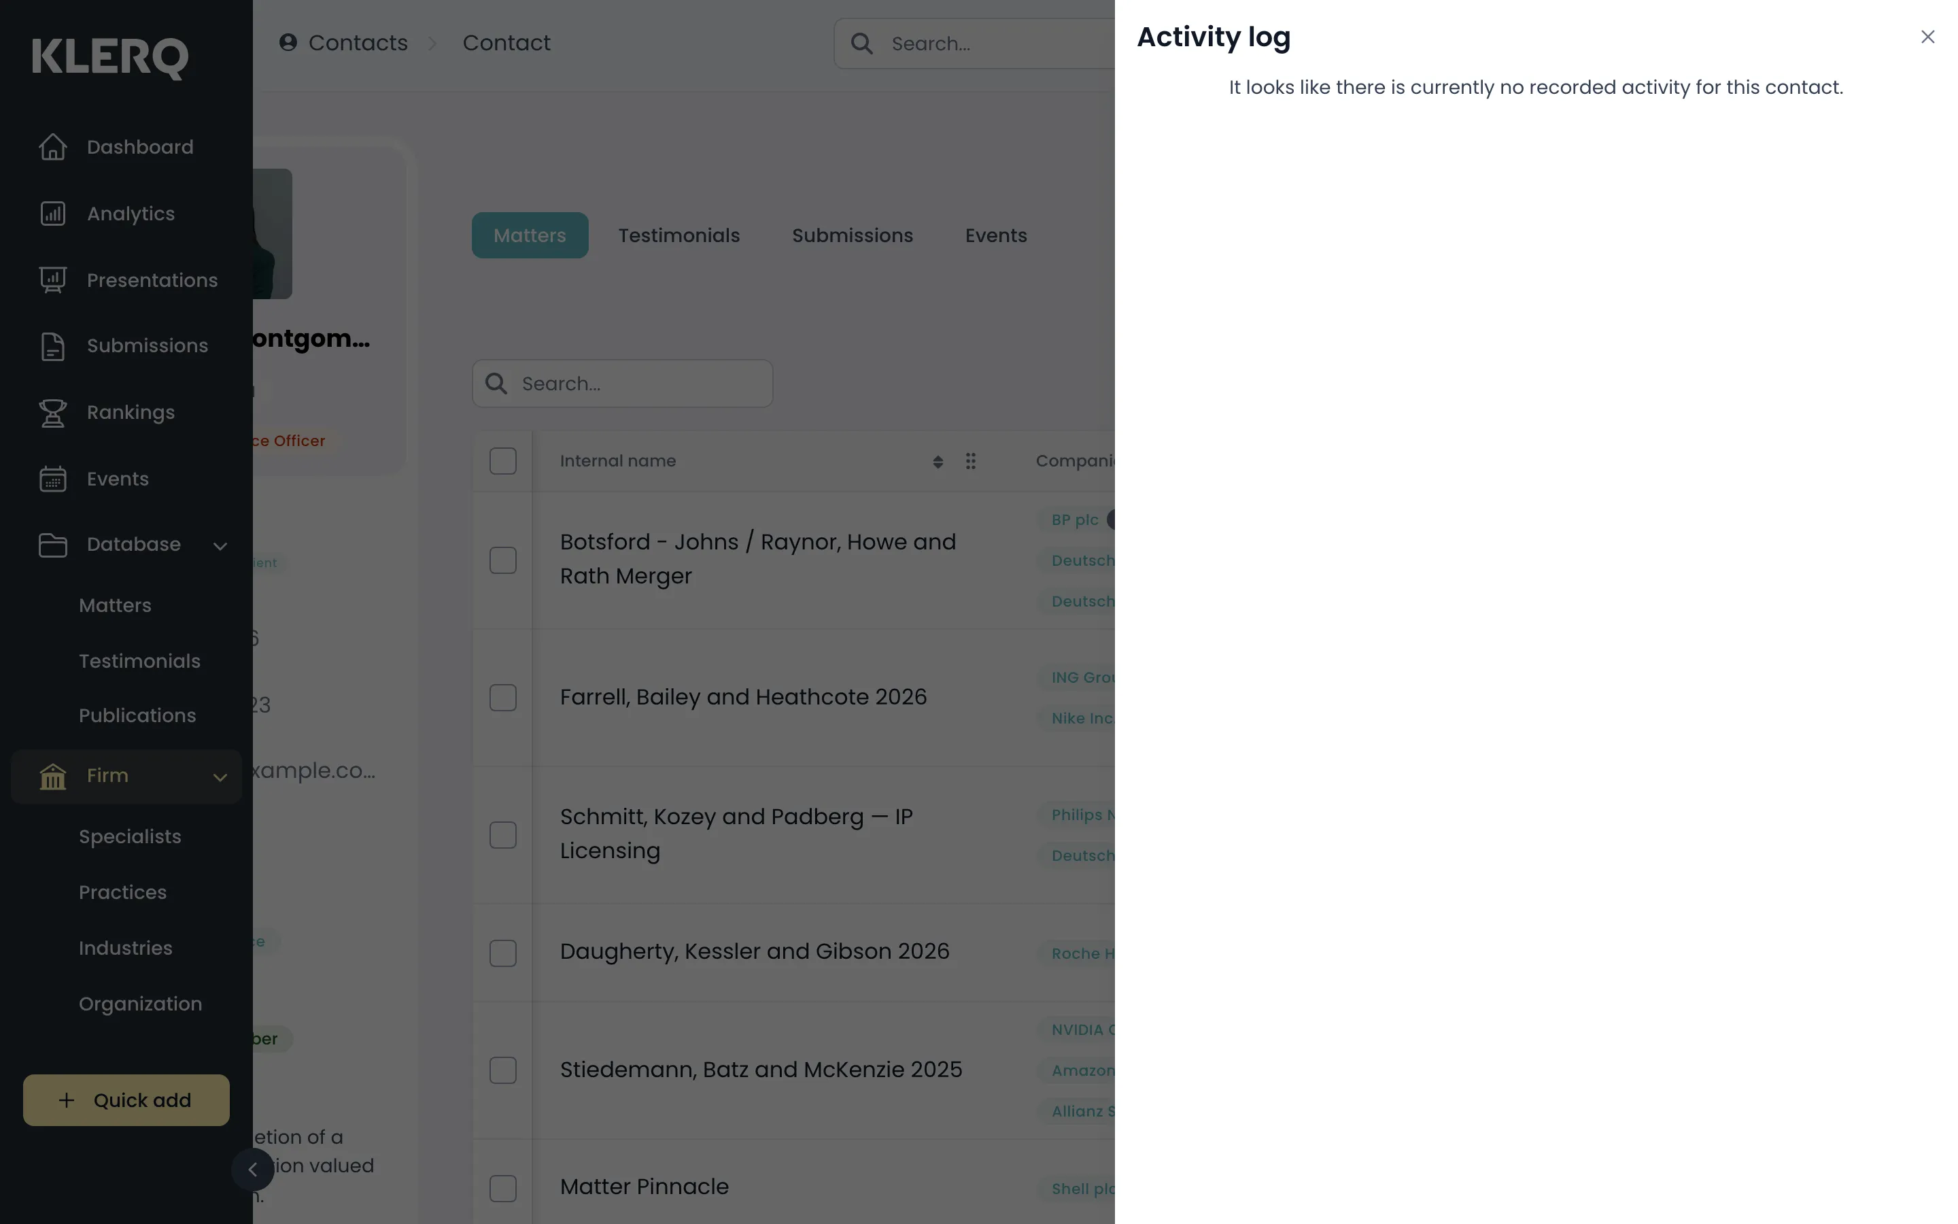
Task: Open Dashboard home icon
Action: coord(52,146)
